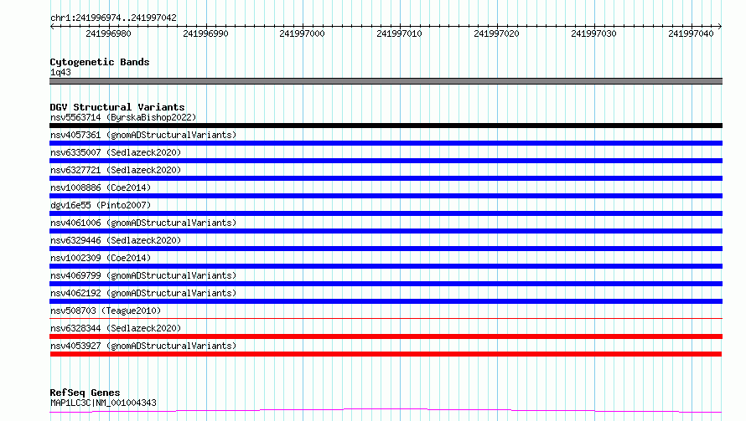Click the red nsv4053927 variant bar
746x421 pixels.
click(386, 354)
